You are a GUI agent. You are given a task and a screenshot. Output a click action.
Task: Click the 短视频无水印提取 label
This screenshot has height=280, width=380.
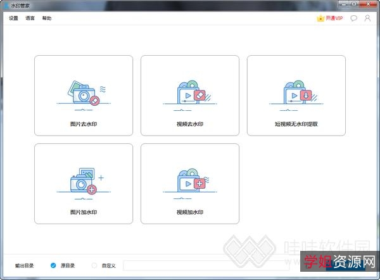coord(296,124)
